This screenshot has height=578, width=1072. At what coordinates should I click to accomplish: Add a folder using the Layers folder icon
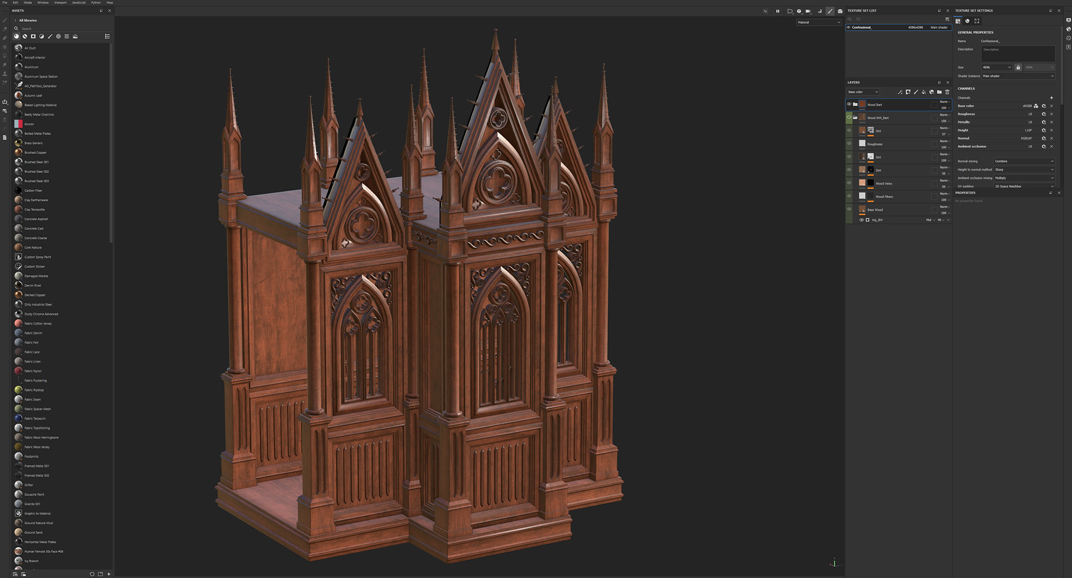click(x=939, y=92)
